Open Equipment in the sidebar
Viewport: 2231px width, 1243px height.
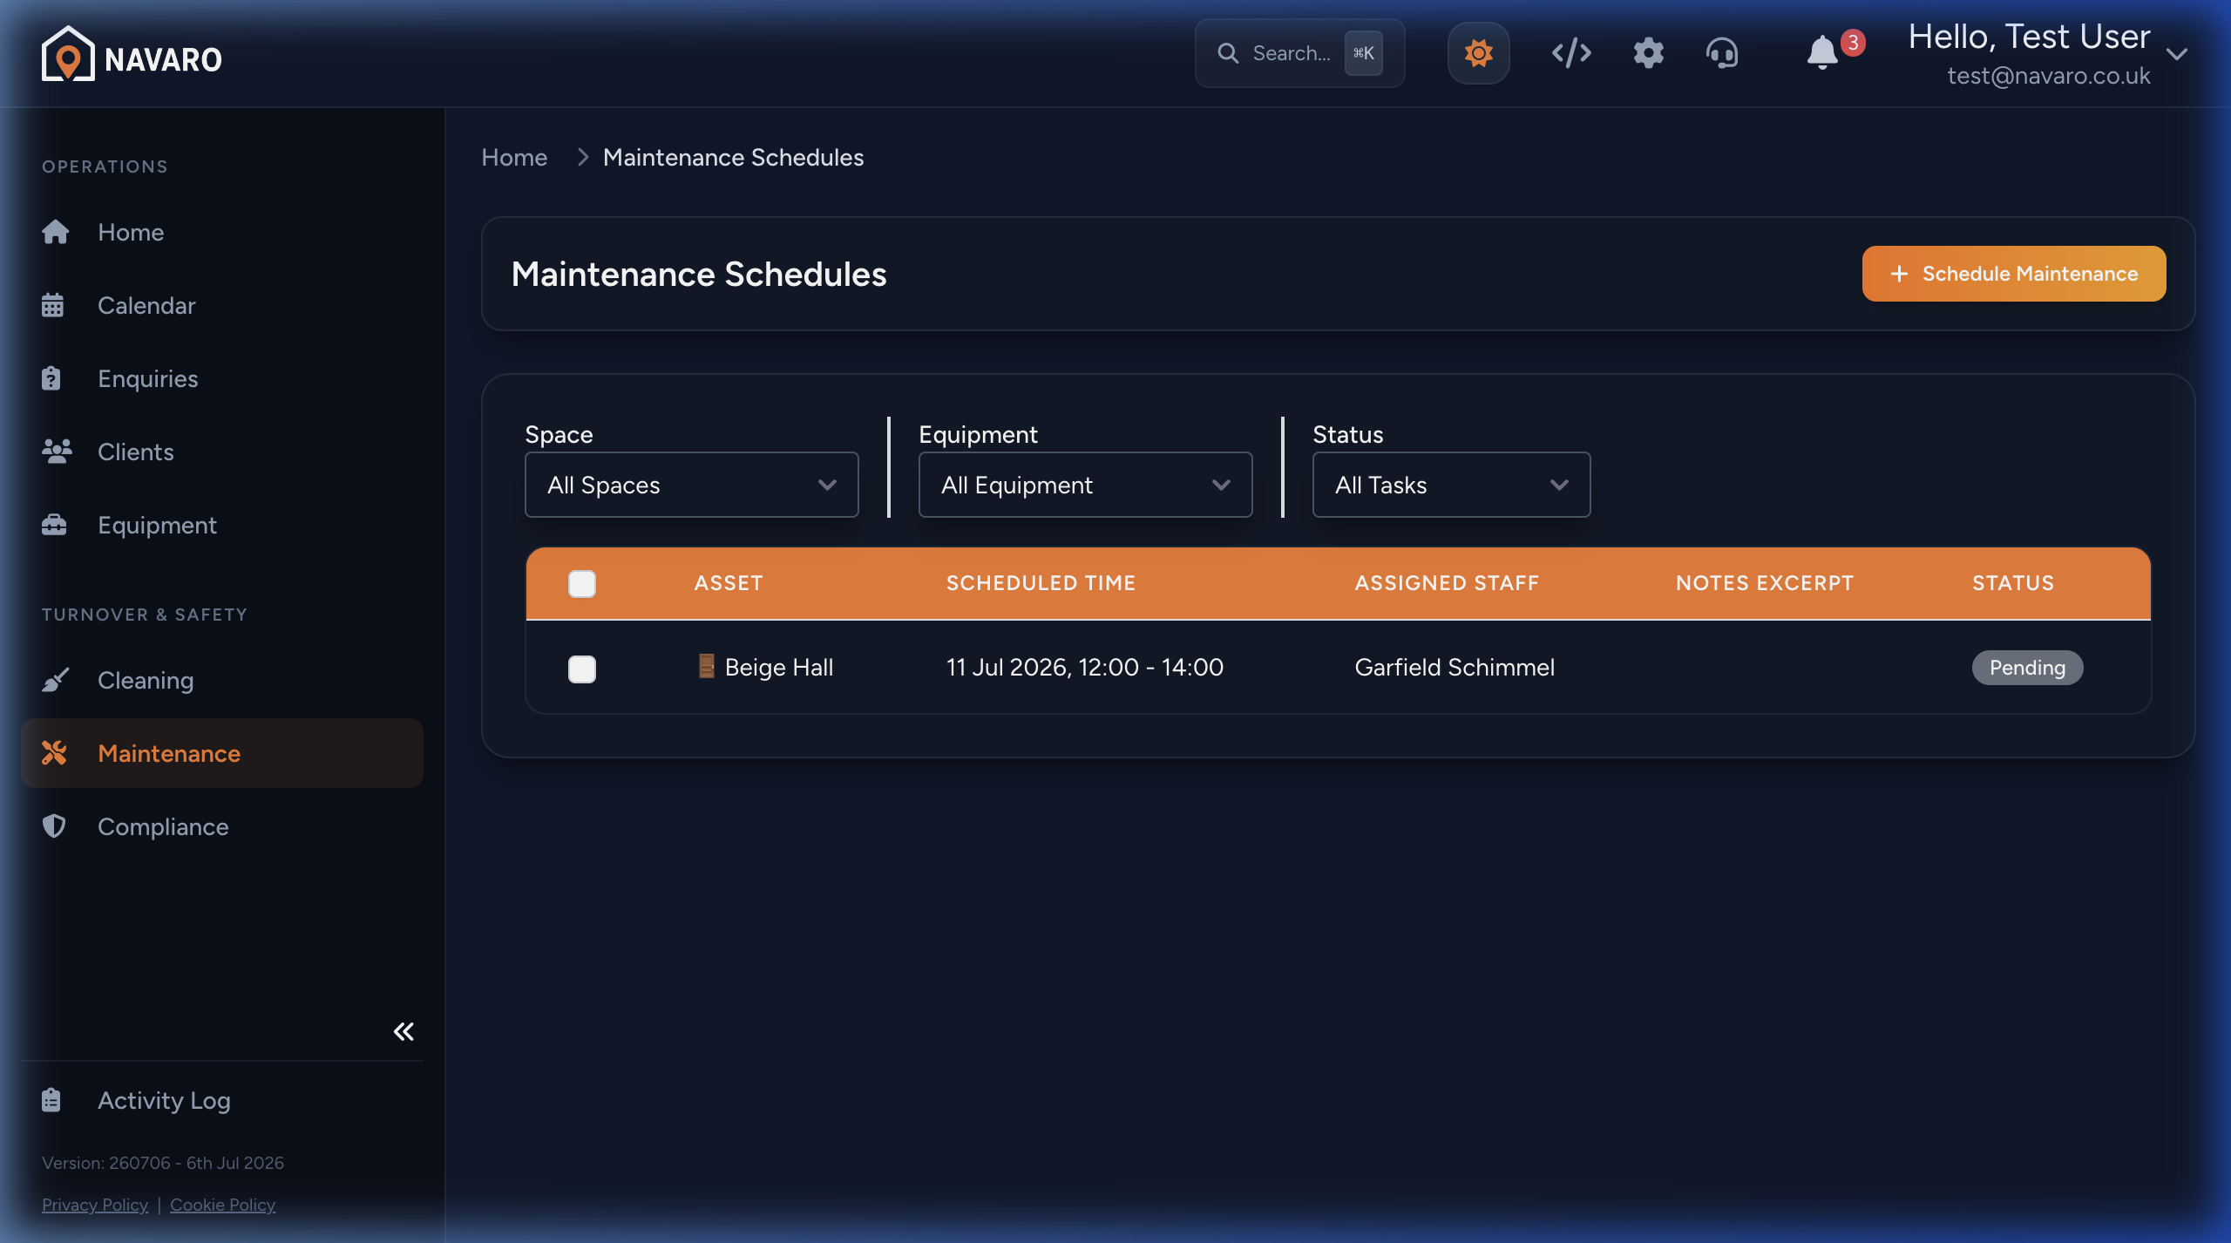(x=222, y=525)
